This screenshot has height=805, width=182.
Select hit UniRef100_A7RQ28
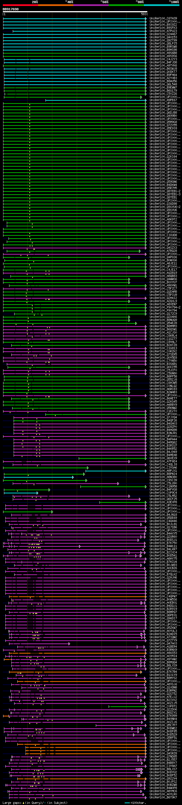point(163,251)
